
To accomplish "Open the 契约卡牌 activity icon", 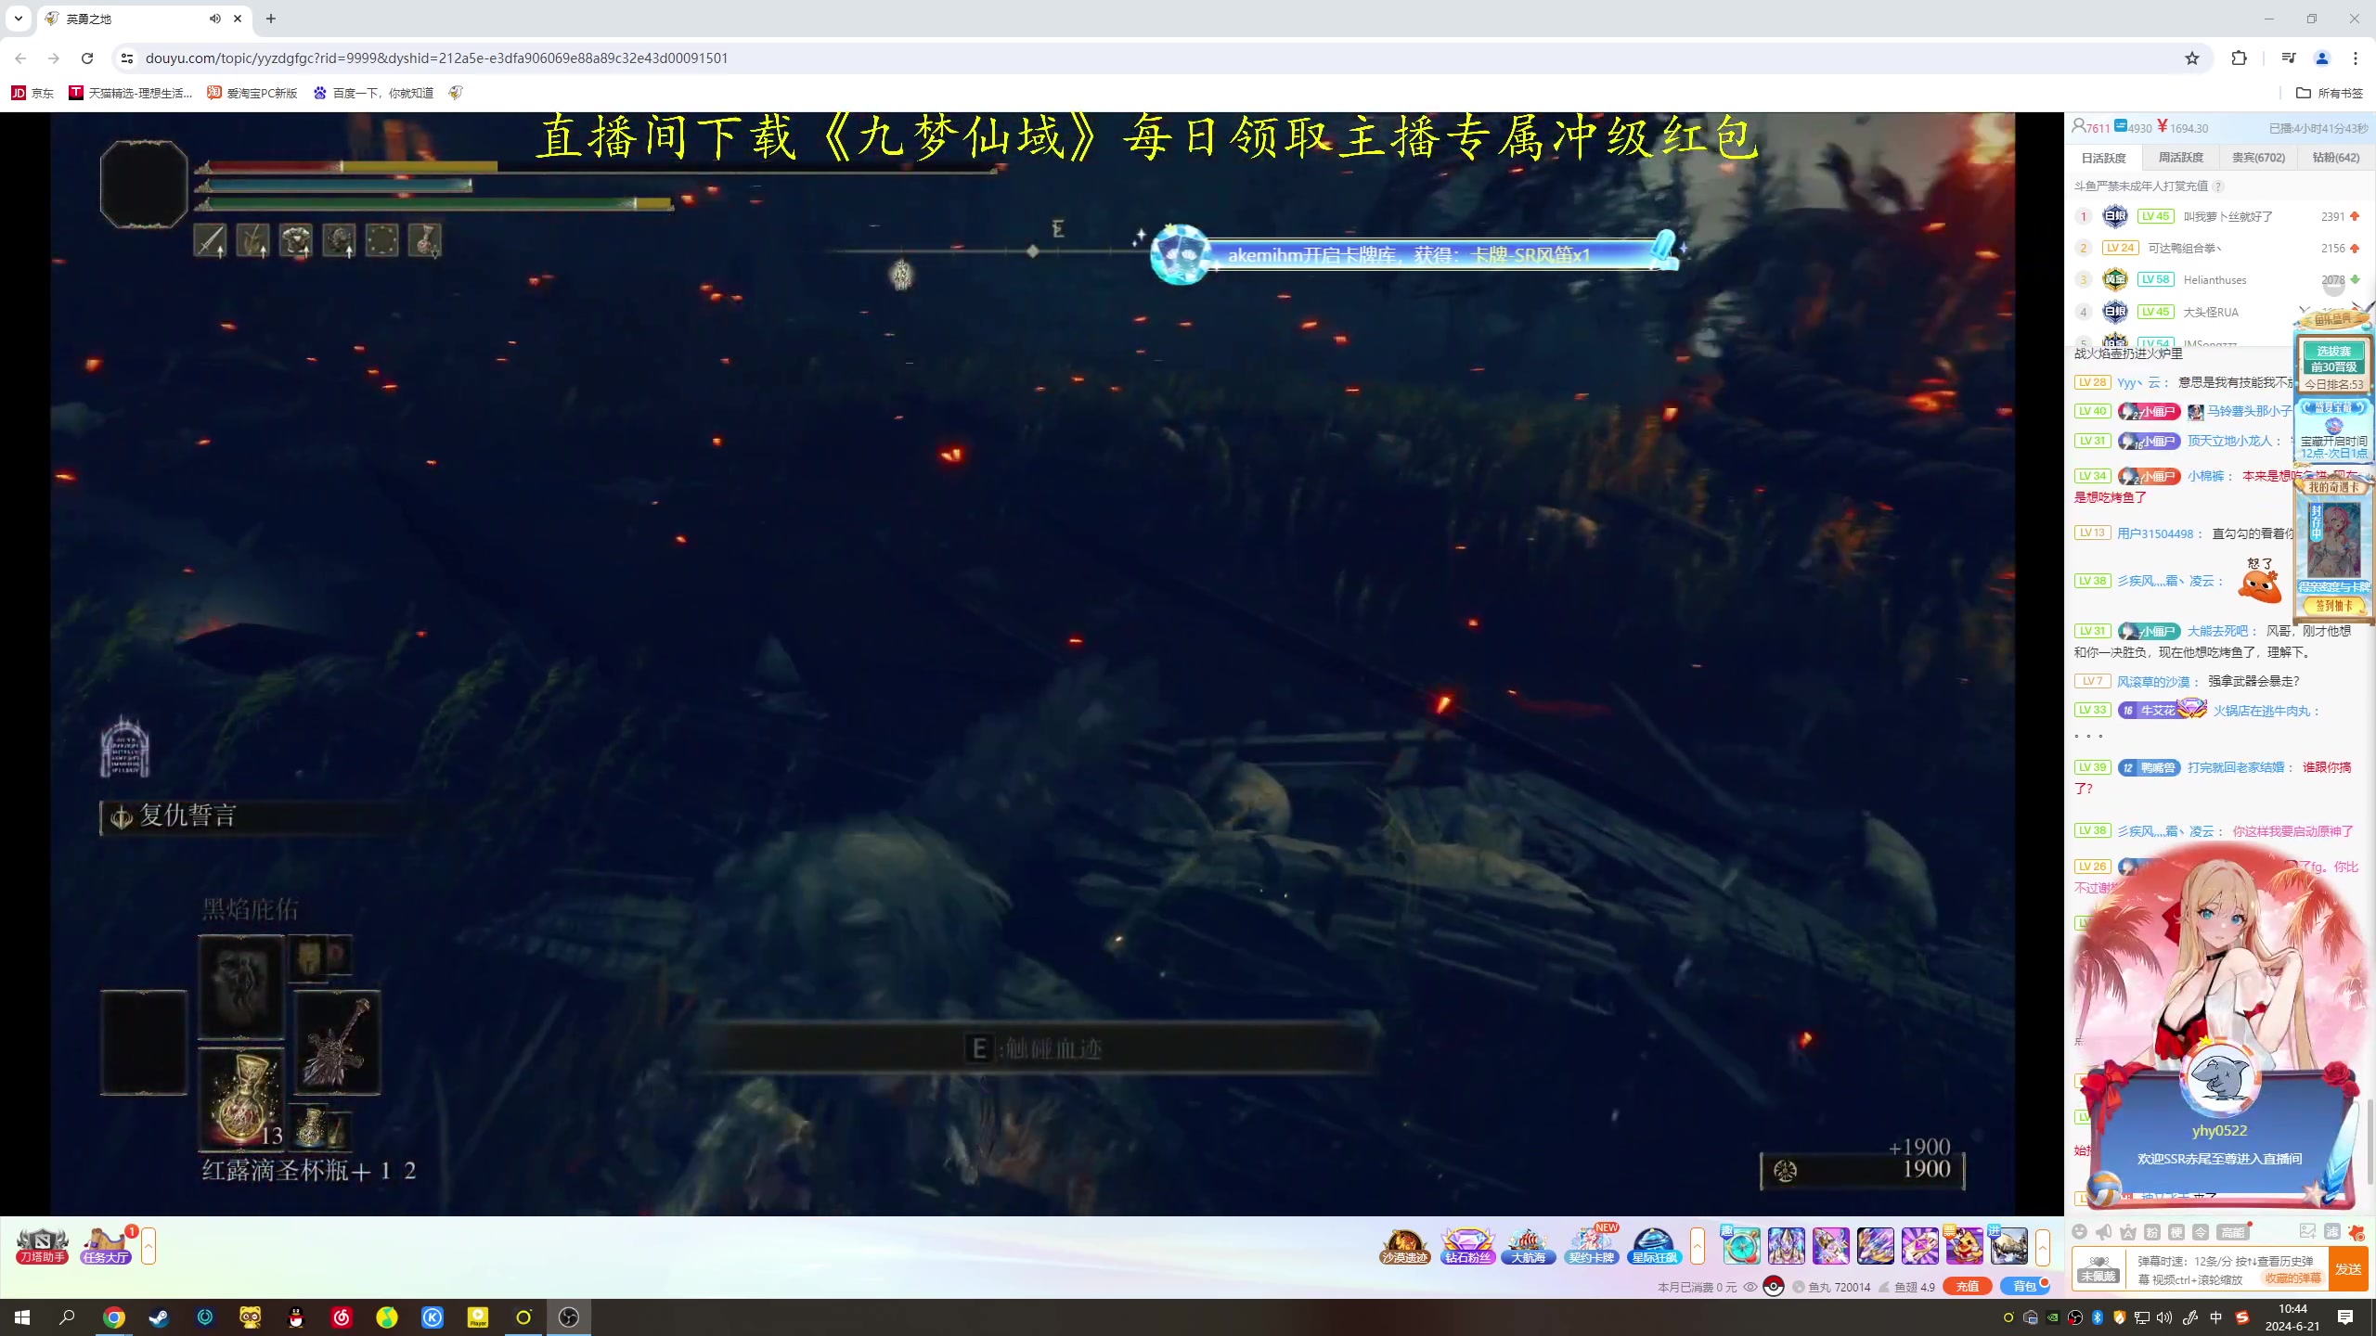I will pyautogui.click(x=1592, y=1246).
